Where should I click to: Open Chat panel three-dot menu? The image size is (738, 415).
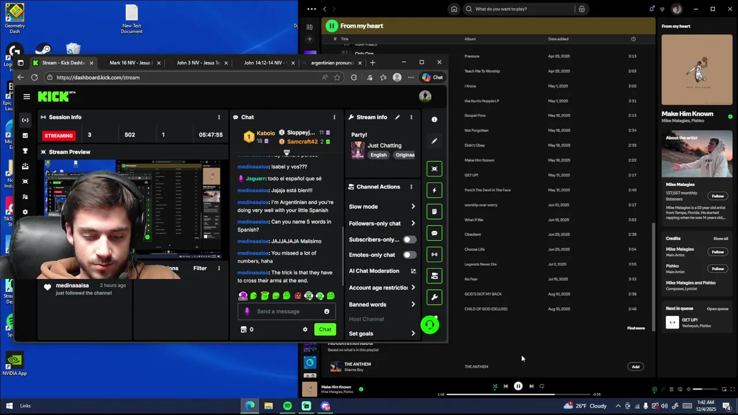[334, 117]
